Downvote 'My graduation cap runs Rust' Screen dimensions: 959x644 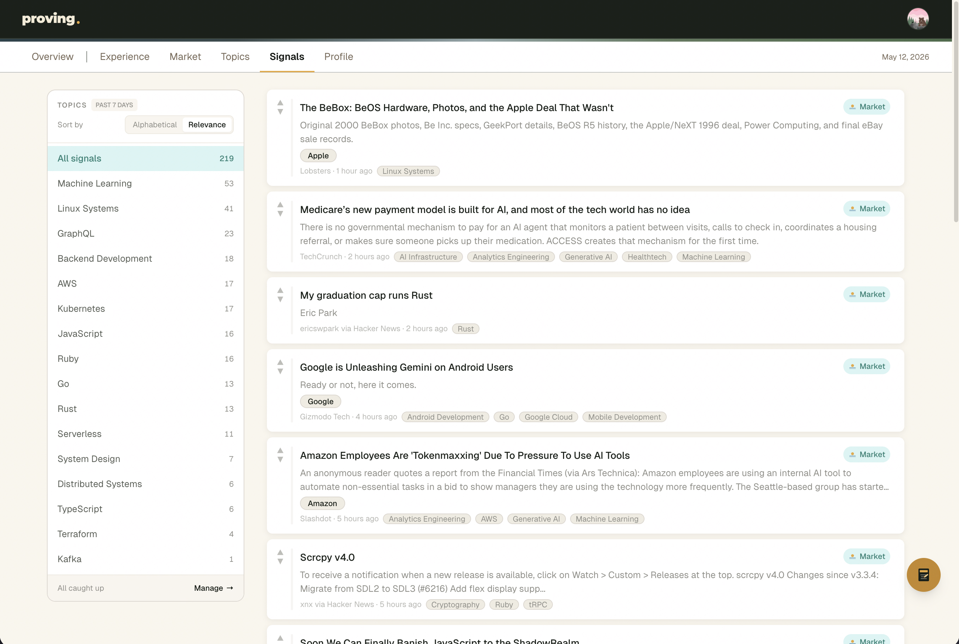pos(280,299)
